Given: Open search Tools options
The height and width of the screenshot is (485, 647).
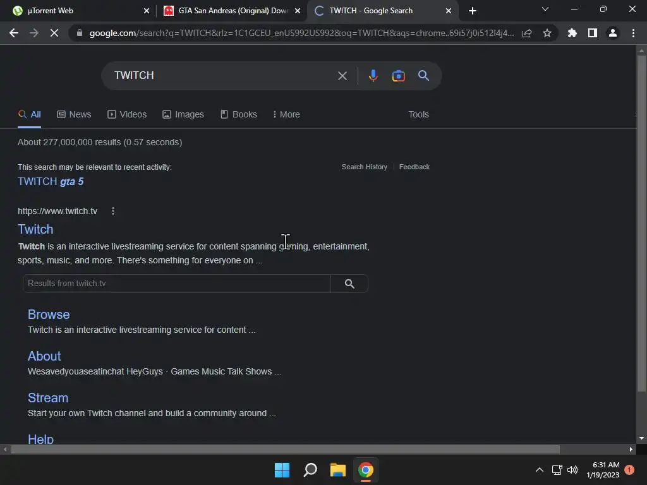Looking at the screenshot, I should point(418,114).
